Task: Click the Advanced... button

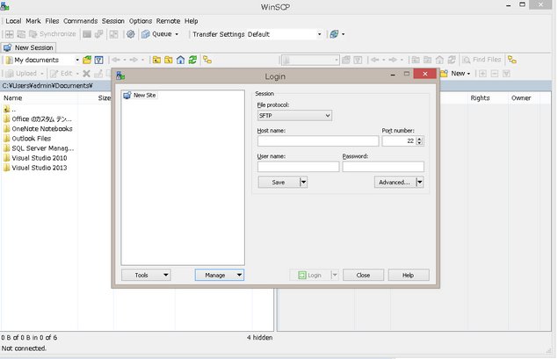Action: coord(395,183)
